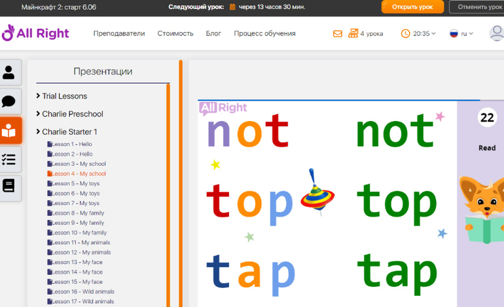504x307 pixels.
Task: Select the presentations book-reader sidebar icon
Action: 9,130
